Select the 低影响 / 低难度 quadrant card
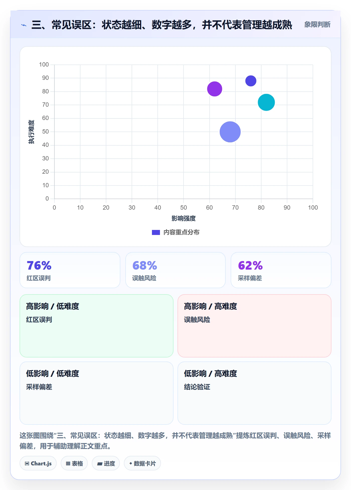Screen dimensions: 351x490 (97, 393)
